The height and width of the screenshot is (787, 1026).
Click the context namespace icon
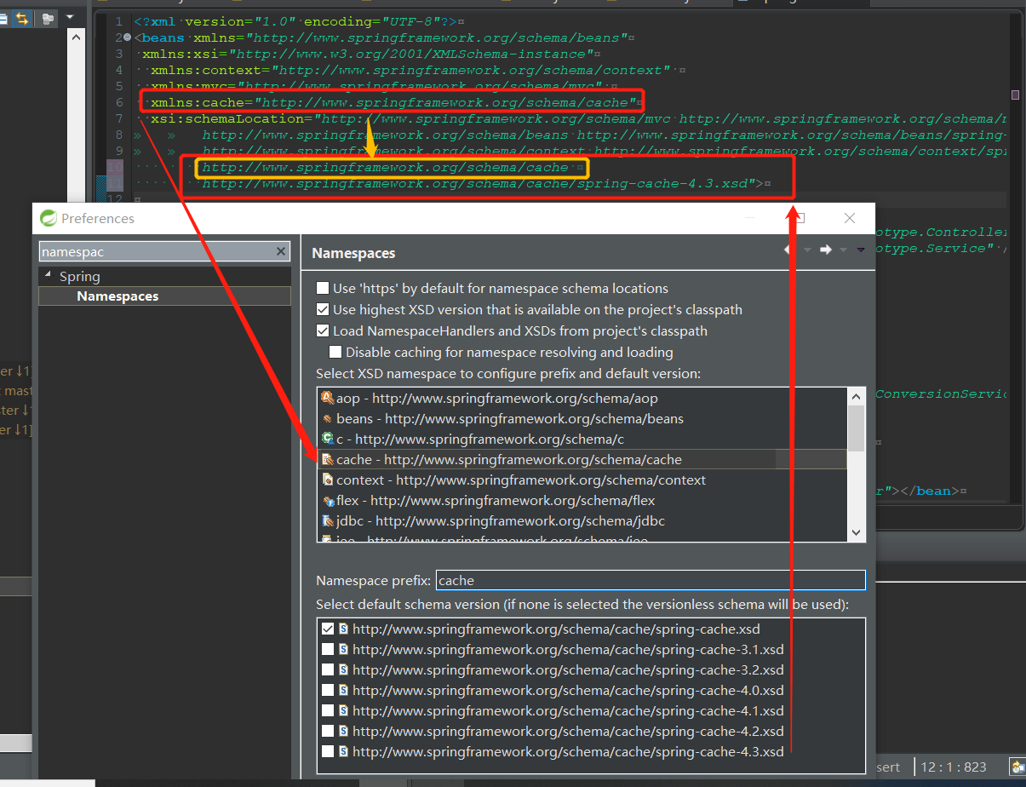point(328,480)
